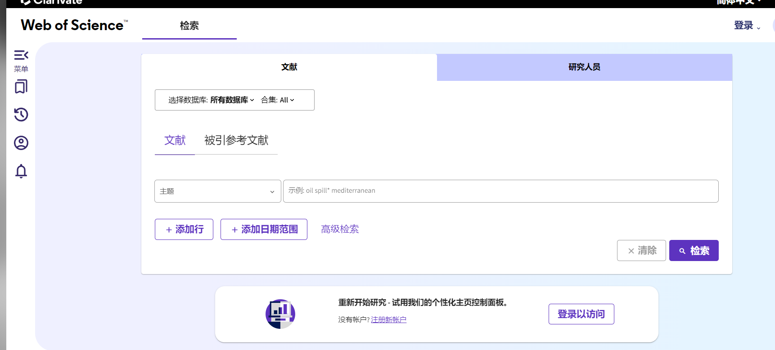Click the 清除 clear button
Image resolution: width=775 pixels, height=350 pixels.
641,251
